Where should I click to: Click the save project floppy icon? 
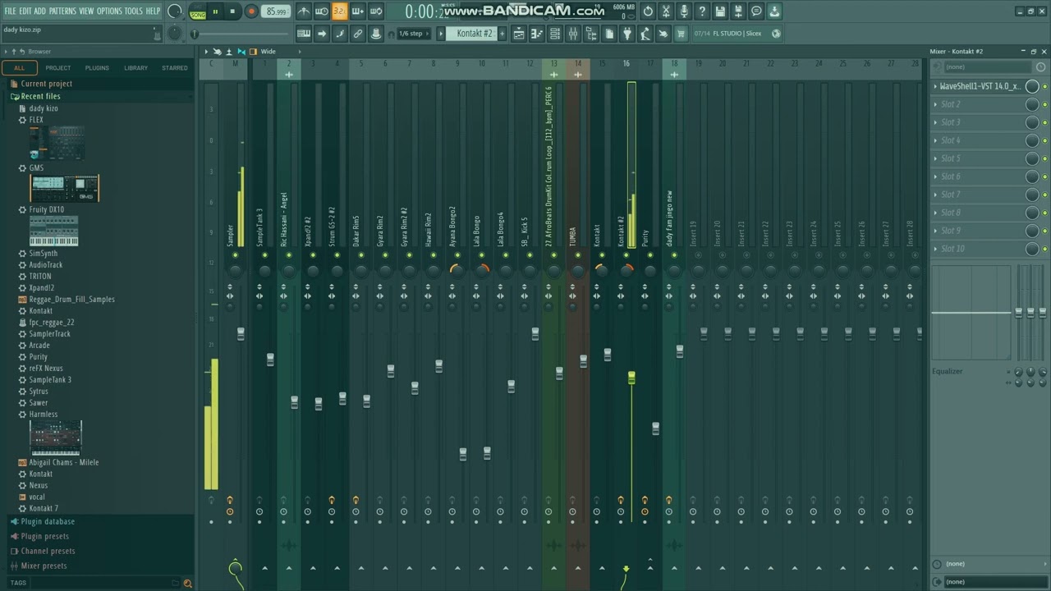pyautogui.click(x=720, y=11)
